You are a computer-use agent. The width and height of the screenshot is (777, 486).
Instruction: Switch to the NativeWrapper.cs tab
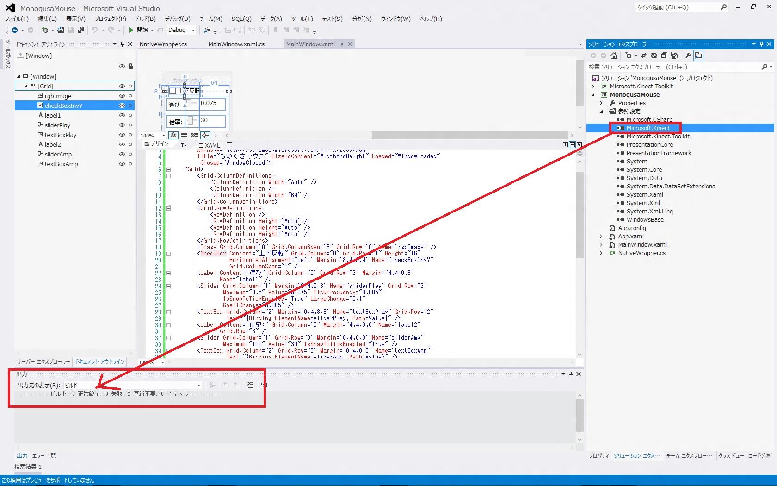tap(163, 44)
